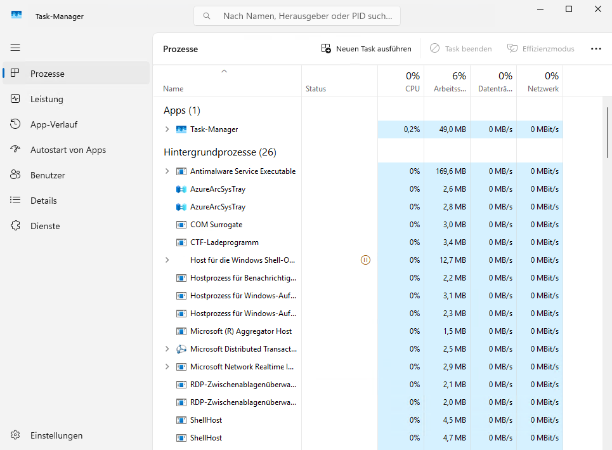Viewport: 612px width, 450px height.
Task: Expand the Antimalware Service Executable process
Action: click(x=167, y=171)
